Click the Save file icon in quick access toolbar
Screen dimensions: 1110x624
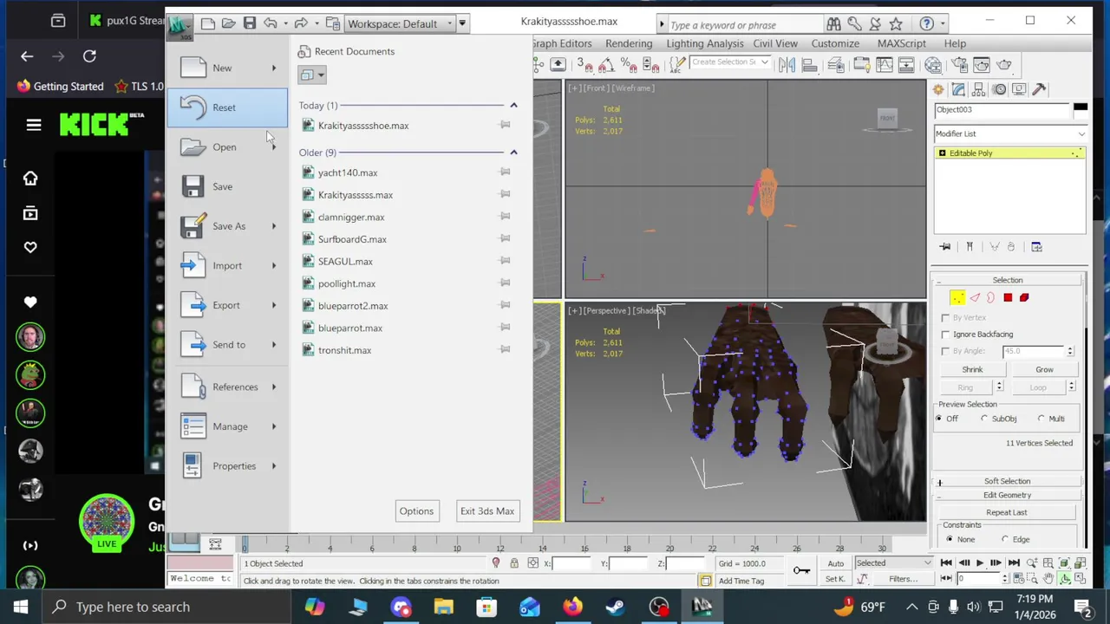249,23
